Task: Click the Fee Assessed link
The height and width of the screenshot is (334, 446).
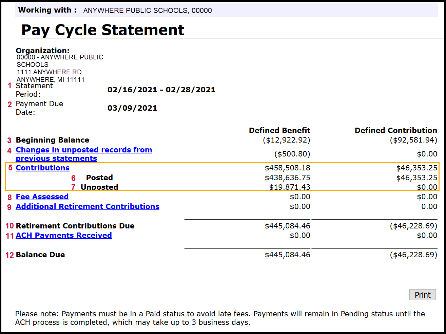Action: (42, 197)
